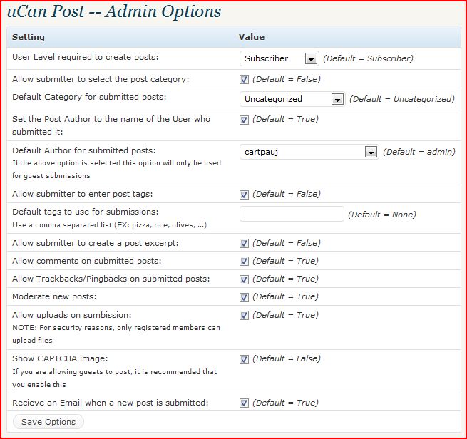Uncheck Set Post Author to submitting user

pyautogui.click(x=244, y=120)
